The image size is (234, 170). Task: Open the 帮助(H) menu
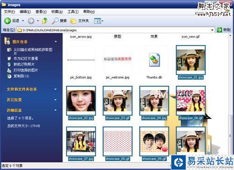[89, 12]
